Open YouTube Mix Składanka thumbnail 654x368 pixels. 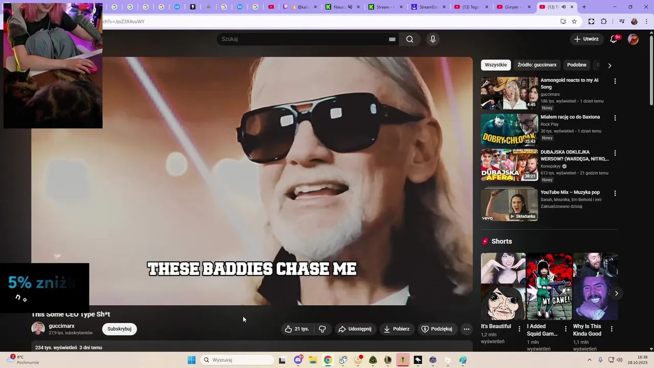(x=509, y=205)
